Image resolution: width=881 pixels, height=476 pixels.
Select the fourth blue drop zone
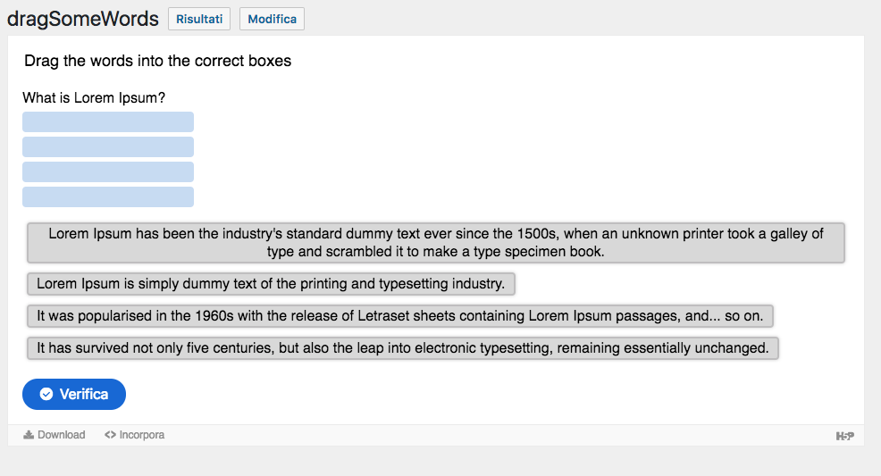coord(108,197)
